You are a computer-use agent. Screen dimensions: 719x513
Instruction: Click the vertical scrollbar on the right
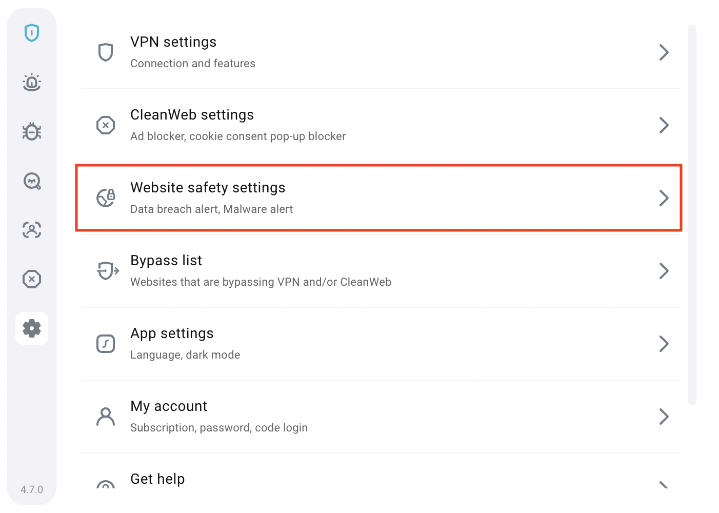pyautogui.click(x=692, y=215)
